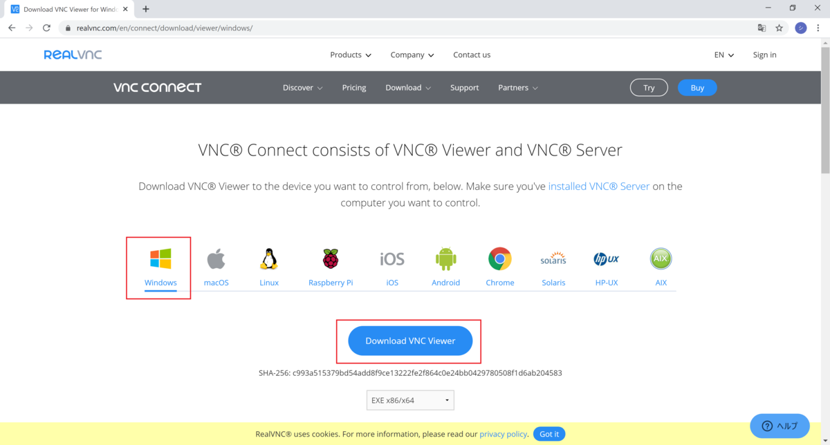The height and width of the screenshot is (445, 830).
Task: Open the Pricing page
Action: (354, 88)
